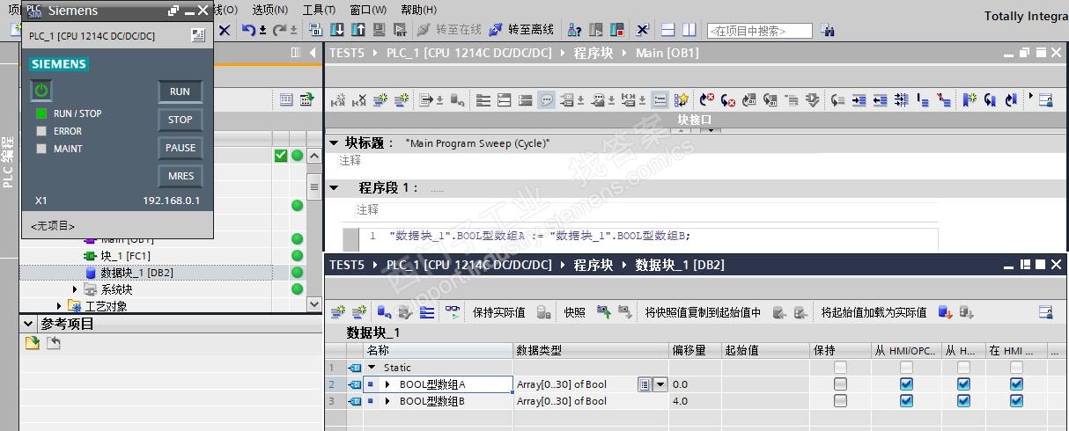
Task: Click 快照 snapshot button
Action: 574,312
